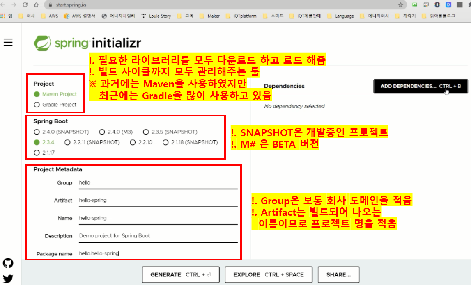The image size is (471, 285).
Task: Select Maven Project radio button
Action: 37,94
